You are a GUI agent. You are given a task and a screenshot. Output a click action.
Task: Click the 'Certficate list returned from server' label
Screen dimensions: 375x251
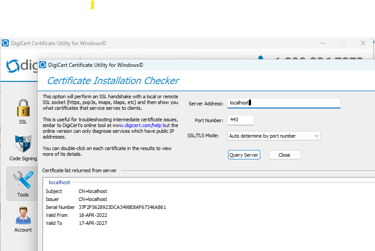79,170
